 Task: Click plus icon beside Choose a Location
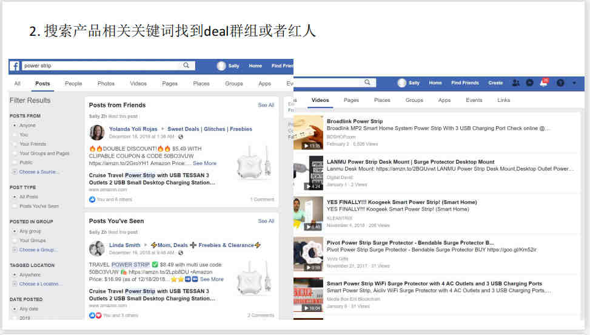coord(15,284)
